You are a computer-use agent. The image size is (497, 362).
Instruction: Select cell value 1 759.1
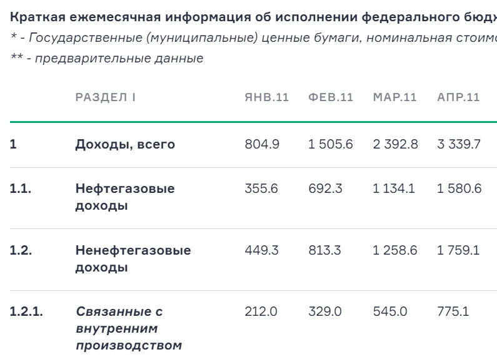(458, 250)
